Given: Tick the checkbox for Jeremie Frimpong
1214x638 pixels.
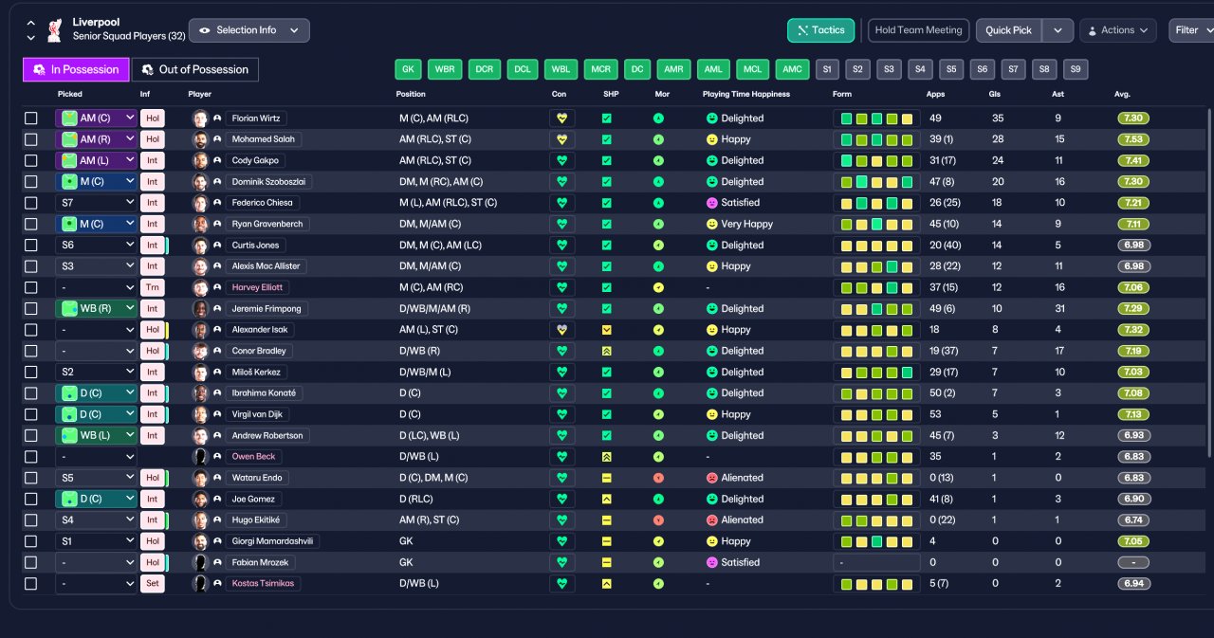Looking at the screenshot, I should click(31, 308).
